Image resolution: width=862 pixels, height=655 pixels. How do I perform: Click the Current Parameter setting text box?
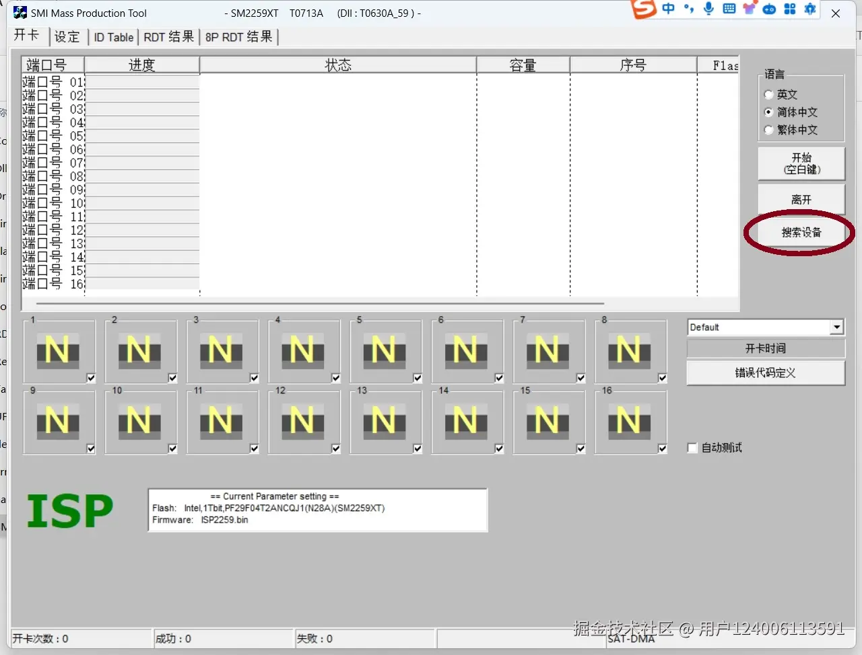click(x=318, y=510)
